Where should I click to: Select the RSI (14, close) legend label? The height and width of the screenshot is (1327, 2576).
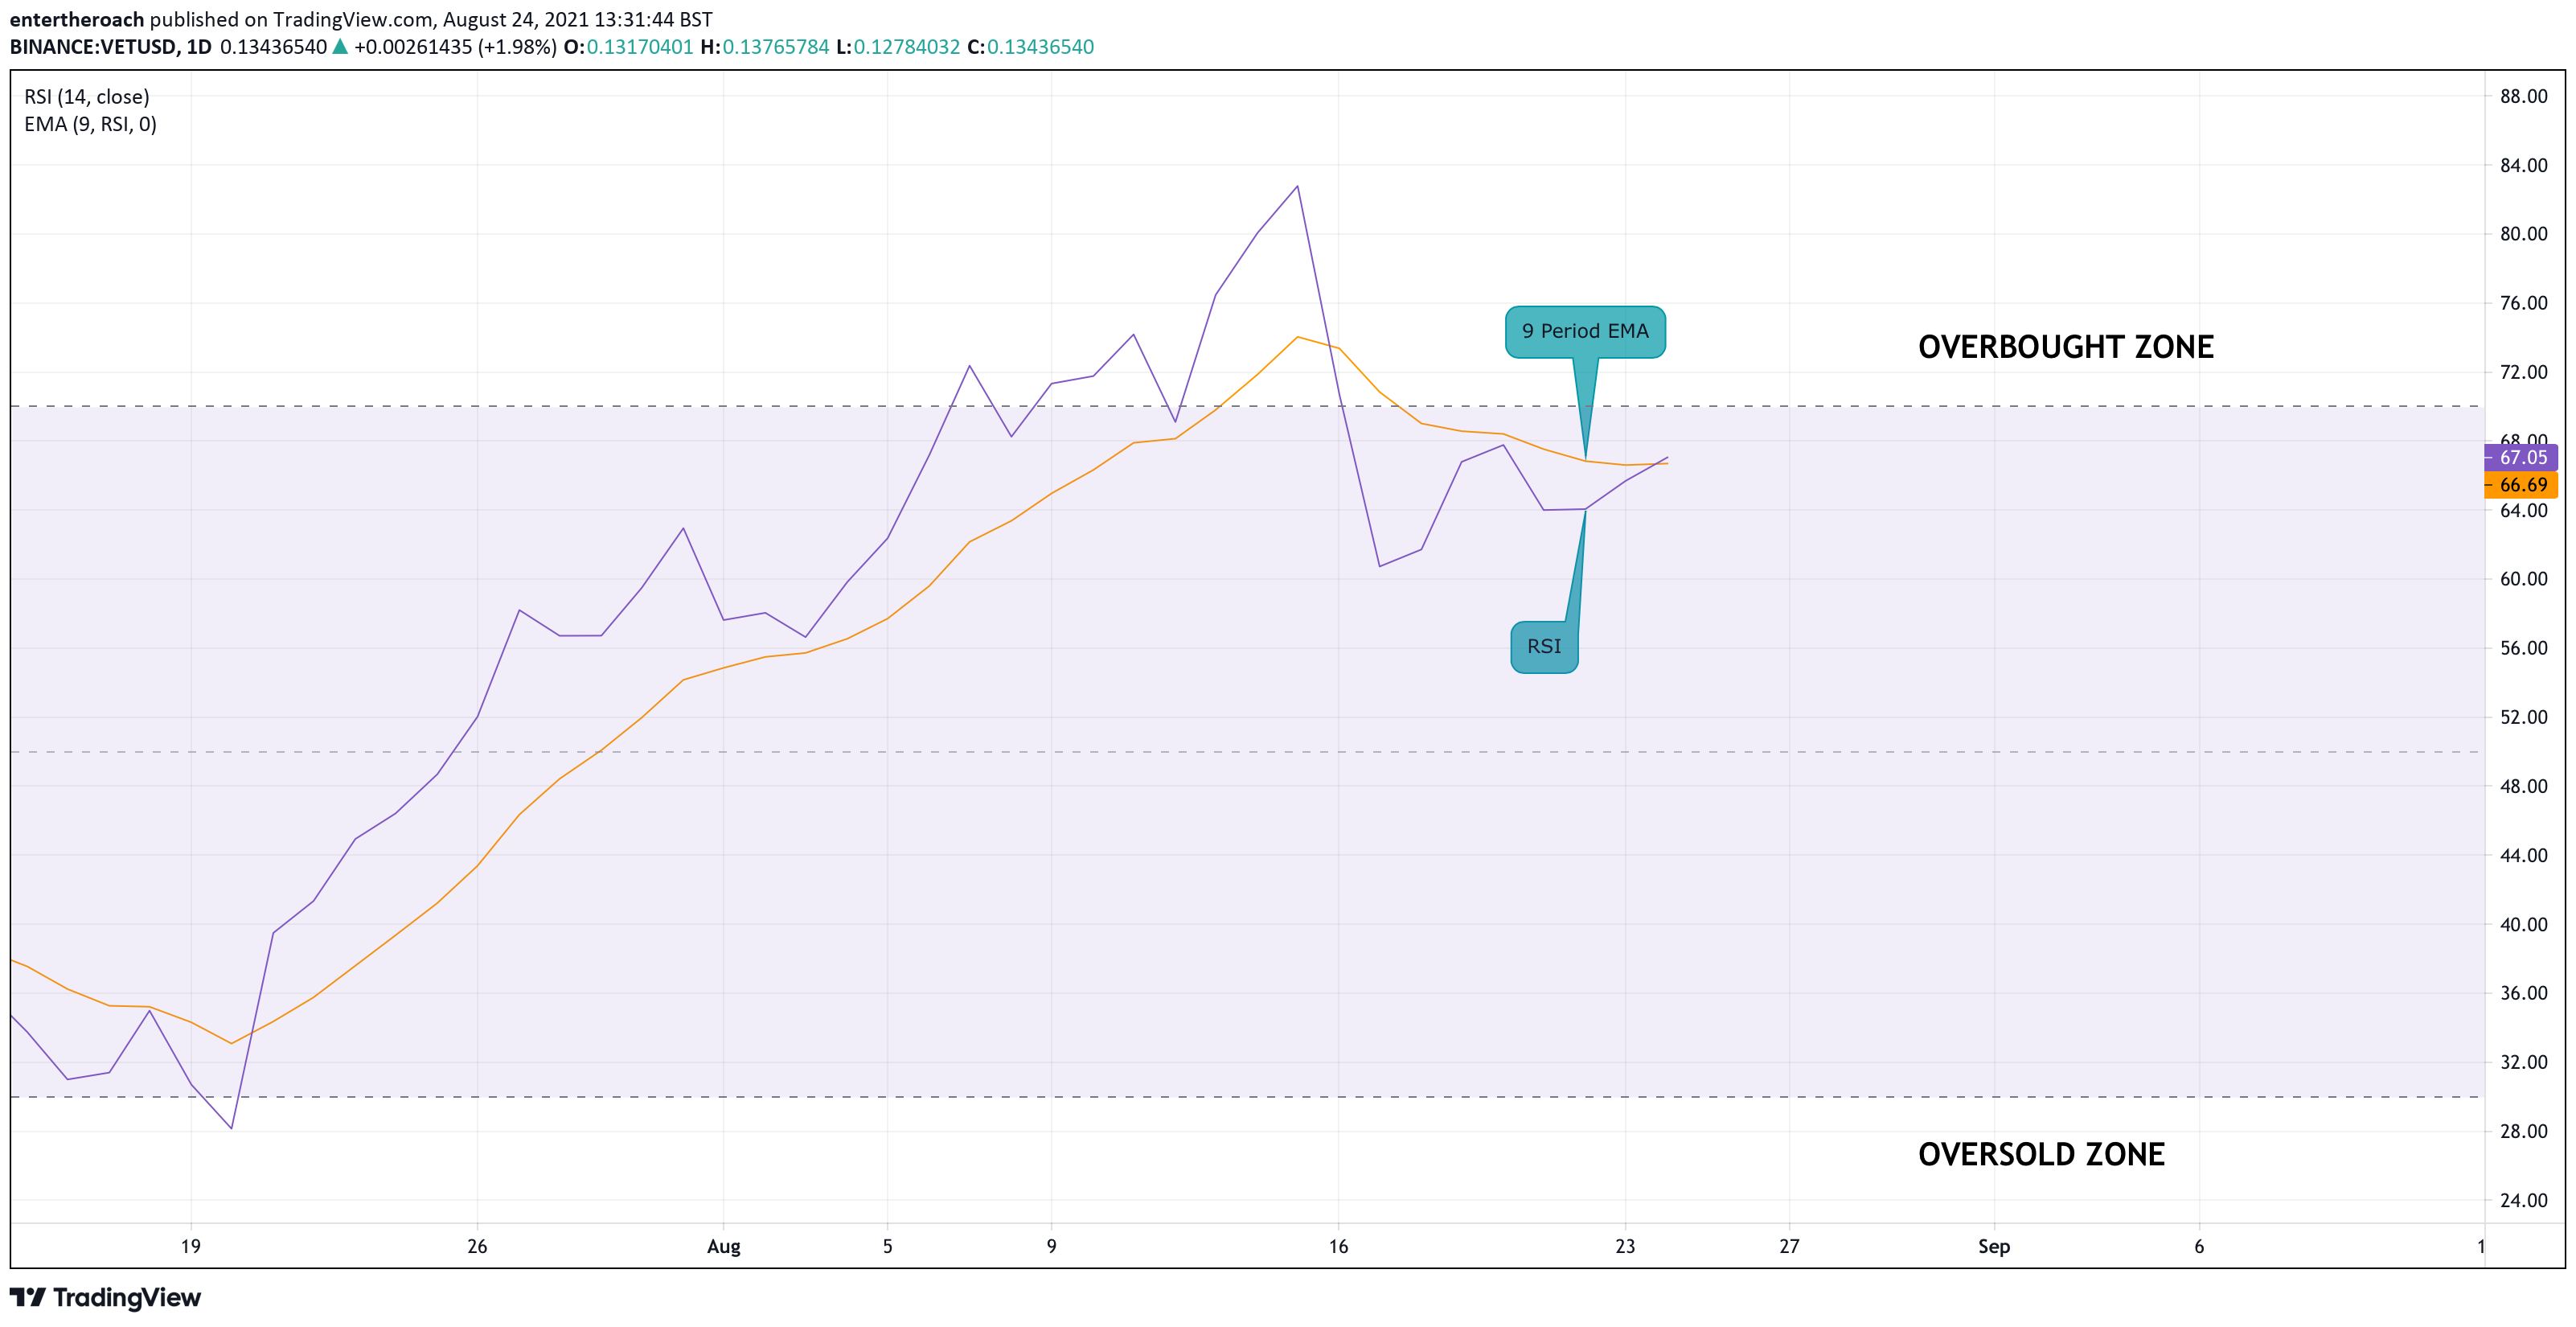87,97
